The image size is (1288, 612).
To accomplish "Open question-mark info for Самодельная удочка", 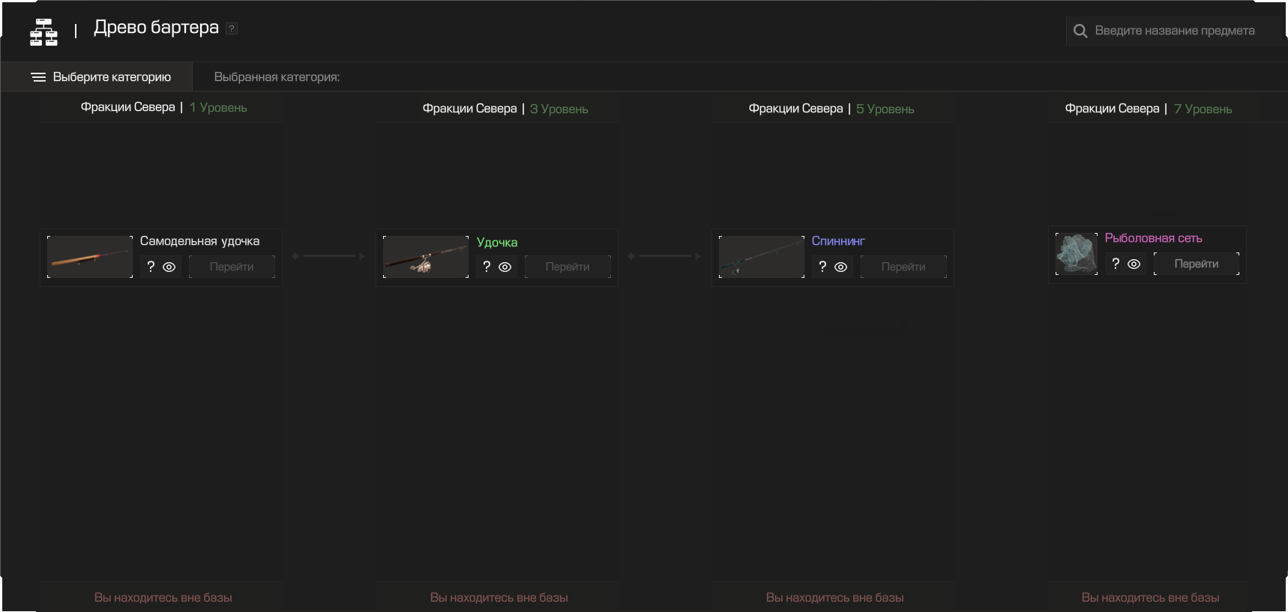I will click(x=151, y=267).
